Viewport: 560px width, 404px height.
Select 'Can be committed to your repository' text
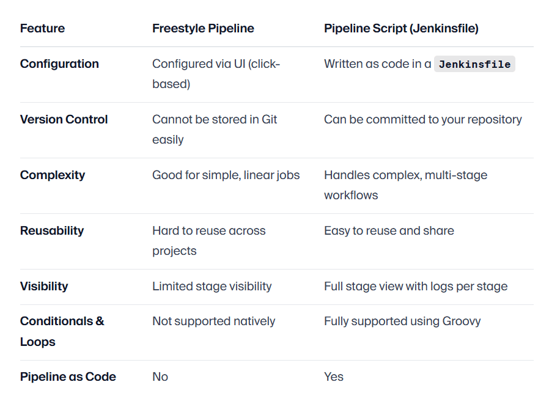pyautogui.click(x=423, y=119)
